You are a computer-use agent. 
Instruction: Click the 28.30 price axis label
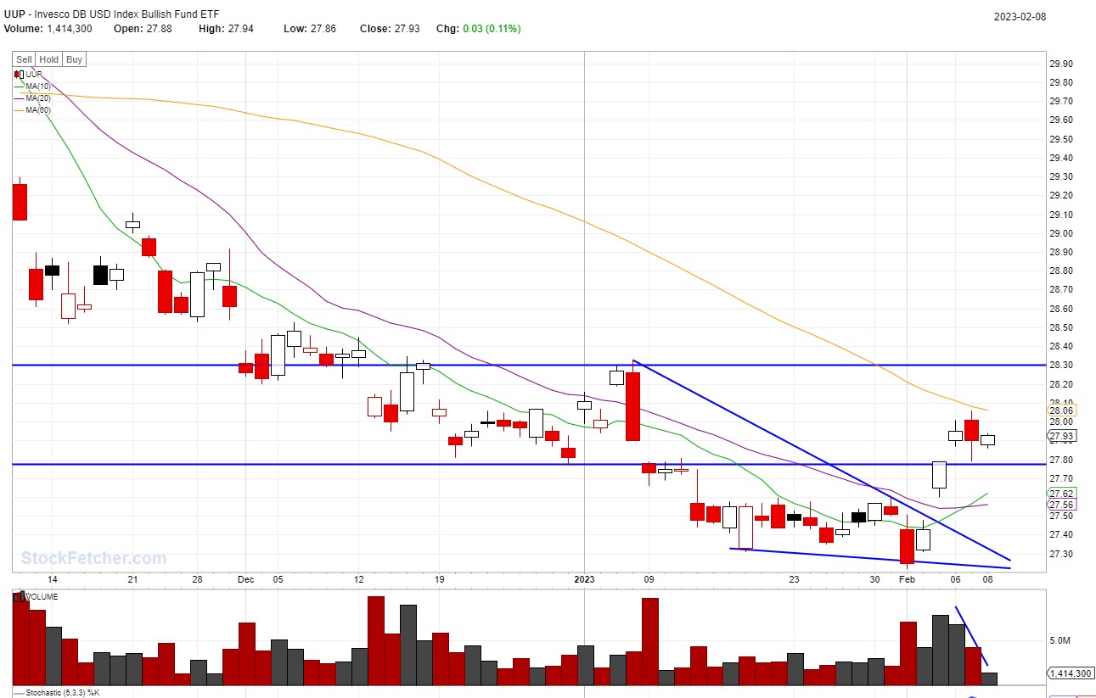(x=1061, y=366)
